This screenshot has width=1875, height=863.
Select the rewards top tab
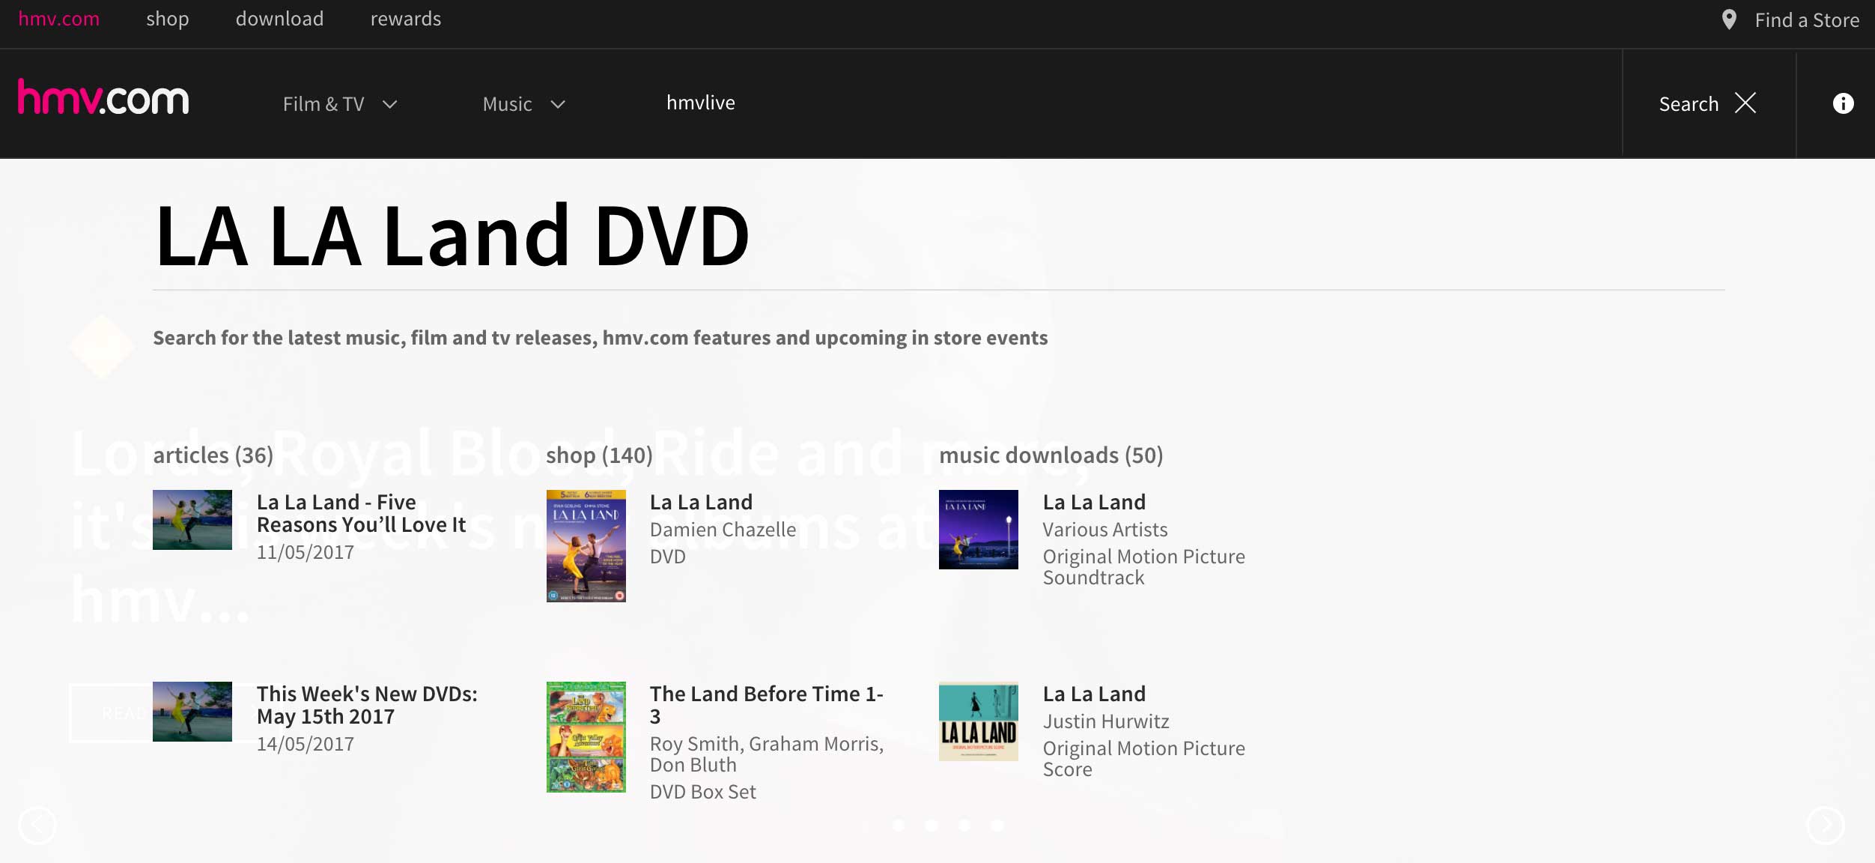click(406, 19)
